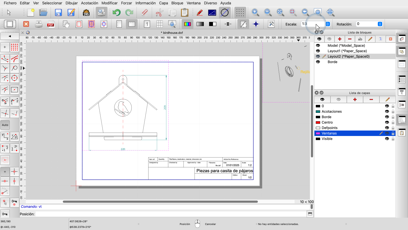
Task: Toggle lock on the Centro layer
Action: click(x=393, y=122)
